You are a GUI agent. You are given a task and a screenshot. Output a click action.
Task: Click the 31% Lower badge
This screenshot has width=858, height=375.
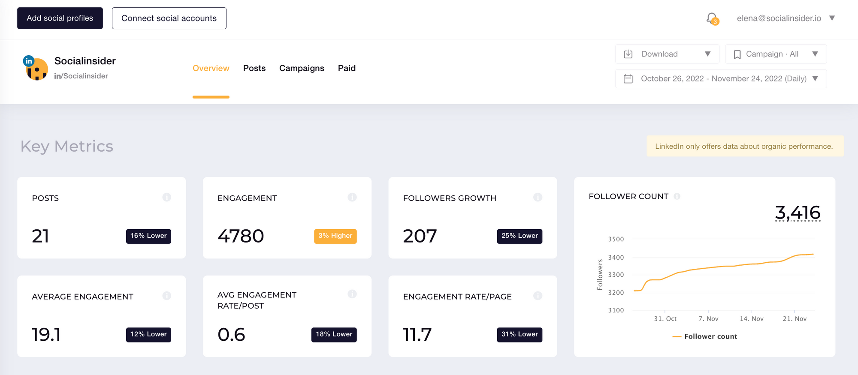pos(520,335)
